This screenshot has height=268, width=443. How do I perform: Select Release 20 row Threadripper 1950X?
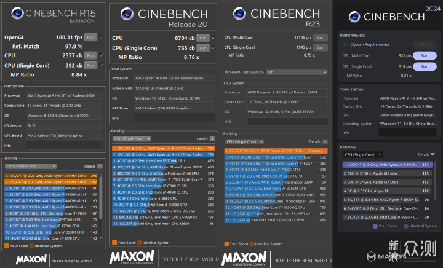click(163, 167)
